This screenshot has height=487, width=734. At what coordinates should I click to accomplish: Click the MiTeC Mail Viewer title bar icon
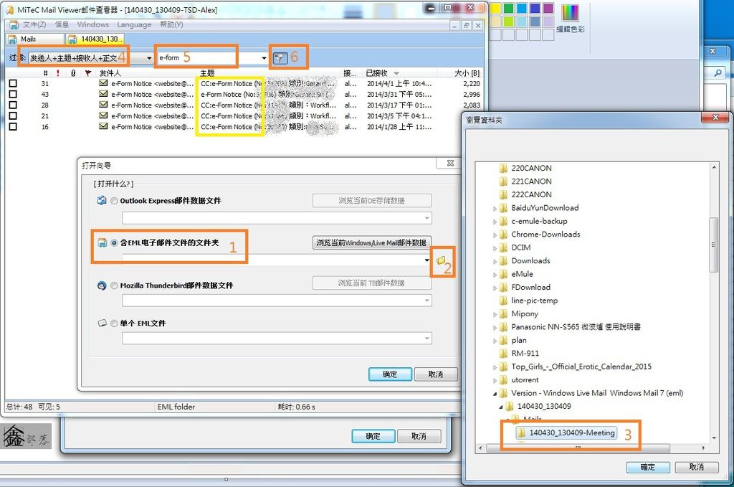[x=10, y=9]
